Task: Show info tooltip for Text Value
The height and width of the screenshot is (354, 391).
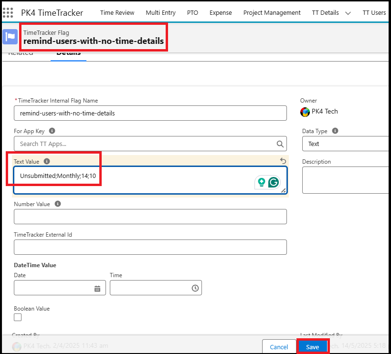Action: coord(47,161)
